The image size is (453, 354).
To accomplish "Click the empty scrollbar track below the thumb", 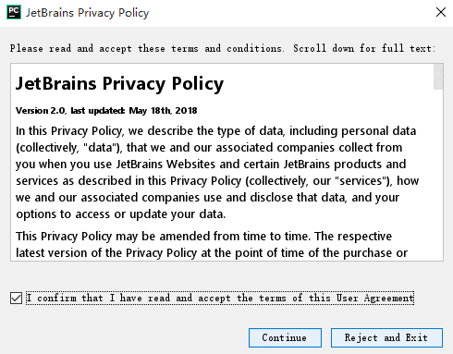I will (x=438, y=175).
